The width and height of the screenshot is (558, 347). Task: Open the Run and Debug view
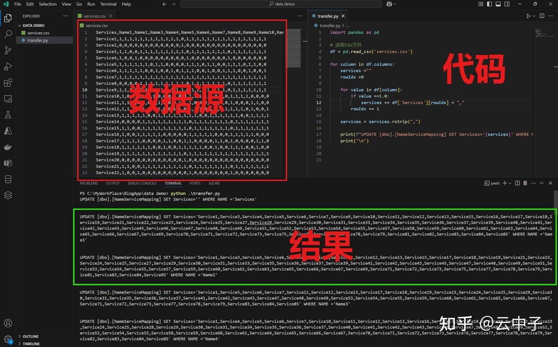[x=8, y=66]
